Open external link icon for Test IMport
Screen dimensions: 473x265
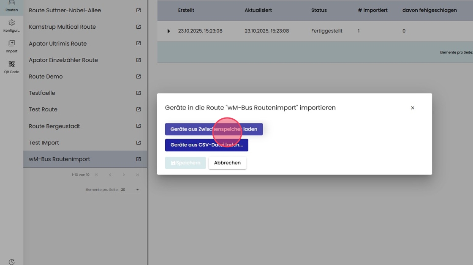(139, 142)
